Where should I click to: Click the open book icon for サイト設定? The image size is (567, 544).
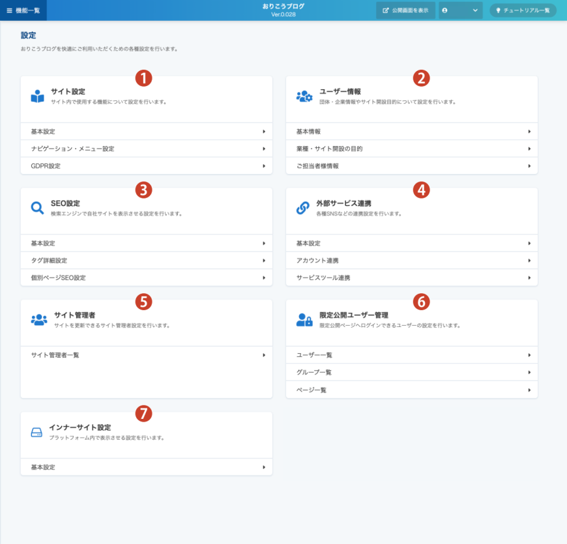pos(38,96)
